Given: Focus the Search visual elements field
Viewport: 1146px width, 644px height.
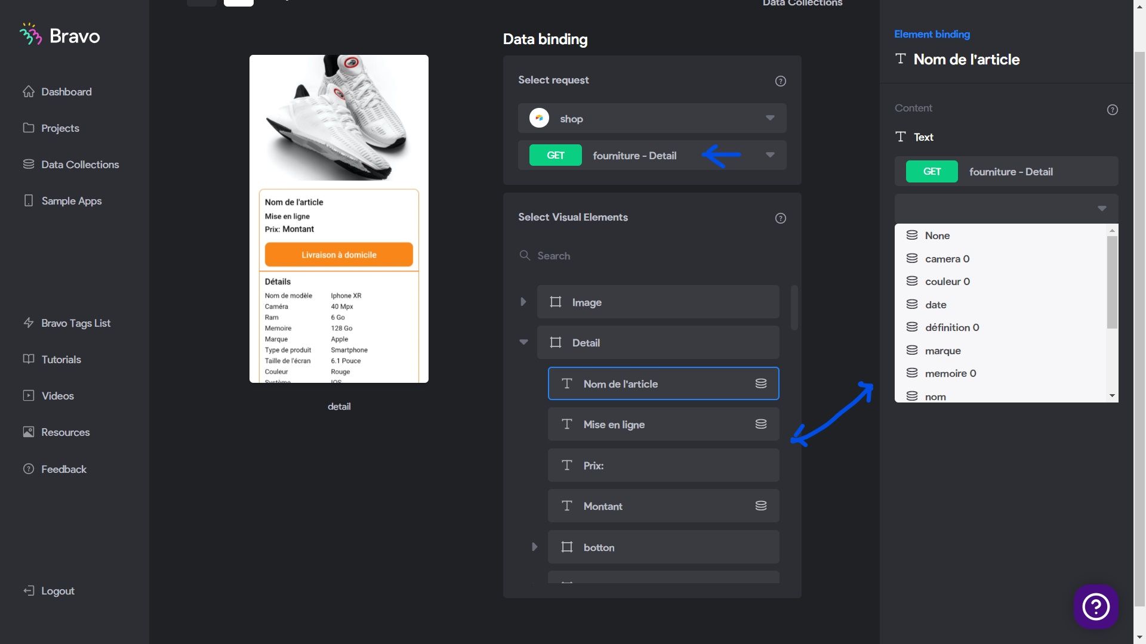Looking at the screenshot, I should [652, 256].
